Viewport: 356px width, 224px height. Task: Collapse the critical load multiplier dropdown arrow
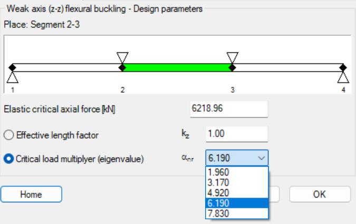tap(261, 158)
